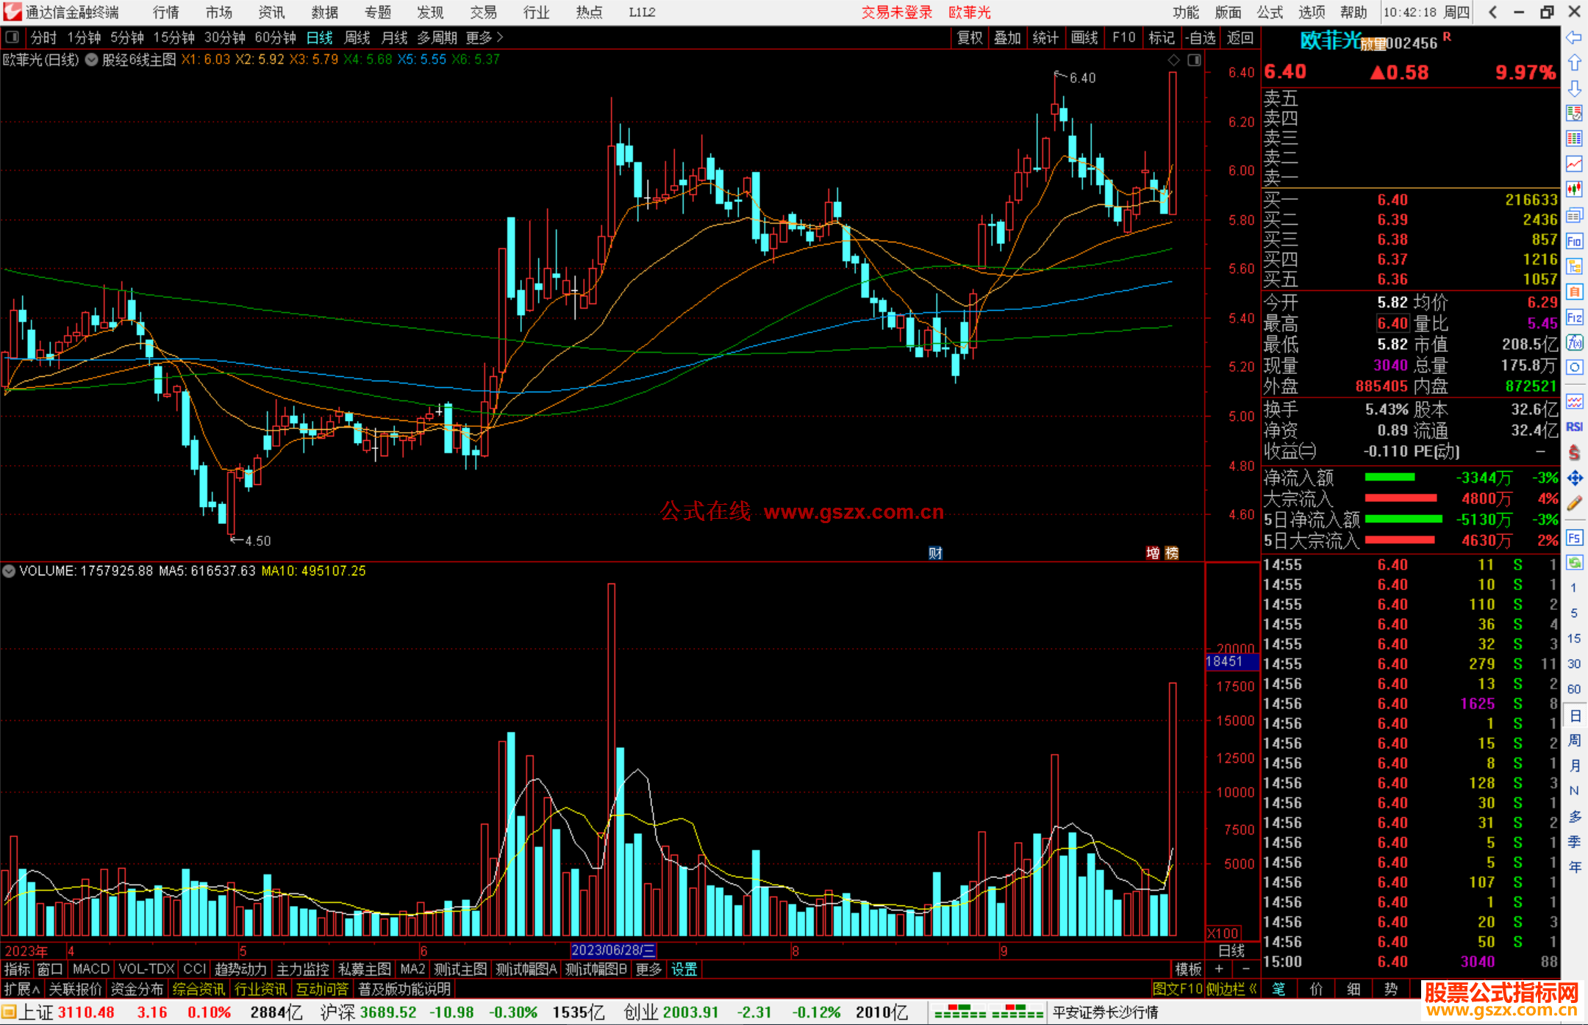Select monthly 月 period in right sidebar
This screenshot has width=1588, height=1025.
1574,766
